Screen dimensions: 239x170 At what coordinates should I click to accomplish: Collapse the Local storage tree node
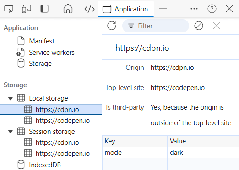pos(11,98)
